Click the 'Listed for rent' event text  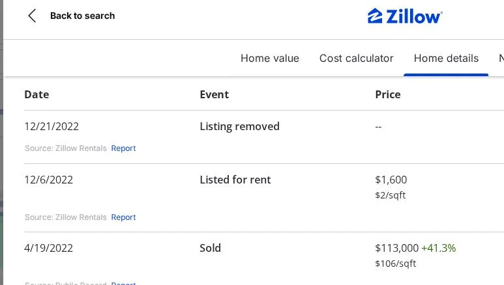coord(235,180)
